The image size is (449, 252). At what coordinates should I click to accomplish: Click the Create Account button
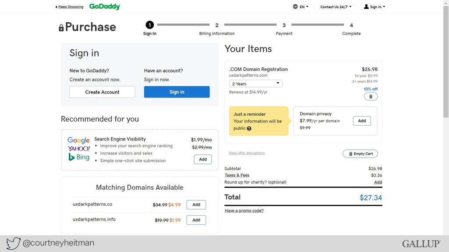click(x=102, y=92)
